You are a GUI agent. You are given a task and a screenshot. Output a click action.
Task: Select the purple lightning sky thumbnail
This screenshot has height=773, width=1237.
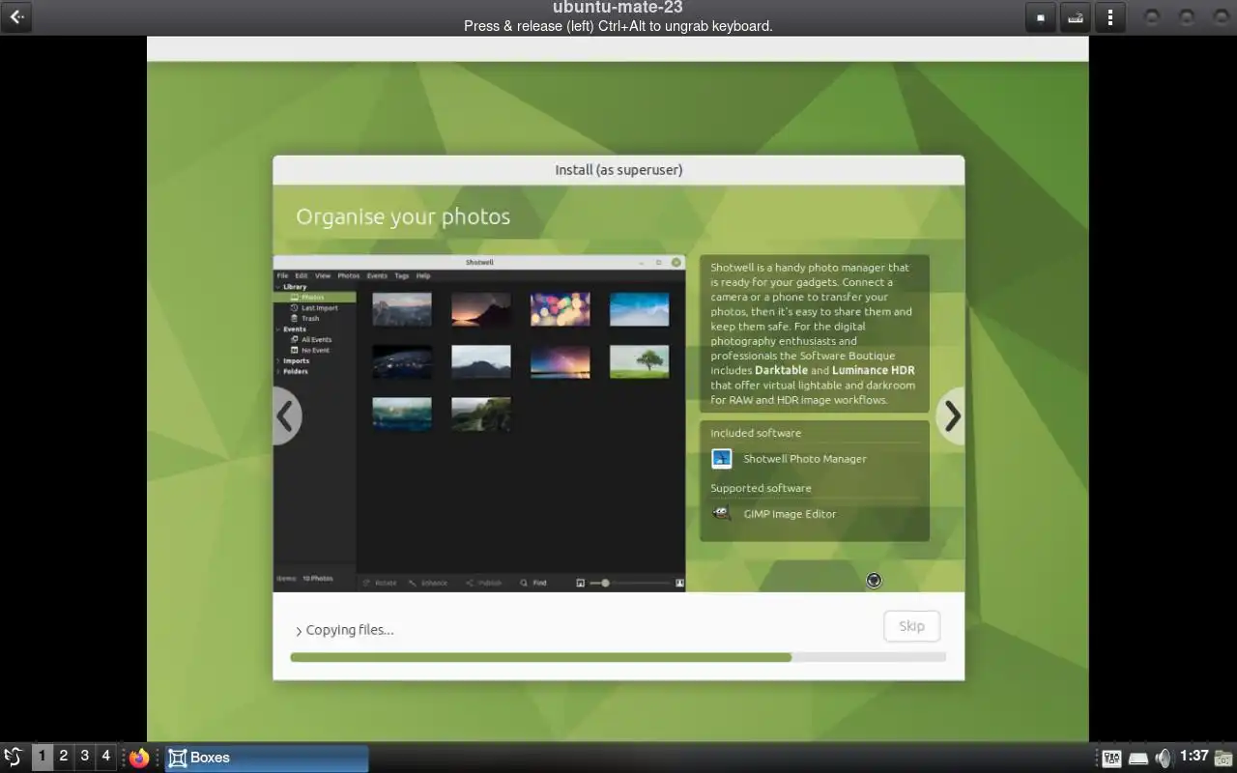[x=561, y=362]
